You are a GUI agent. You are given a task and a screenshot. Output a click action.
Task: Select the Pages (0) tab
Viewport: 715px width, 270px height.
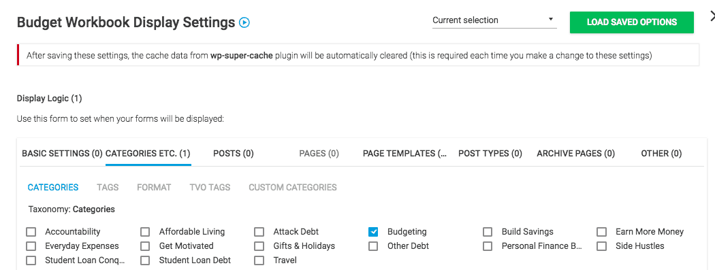click(x=319, y=154)
